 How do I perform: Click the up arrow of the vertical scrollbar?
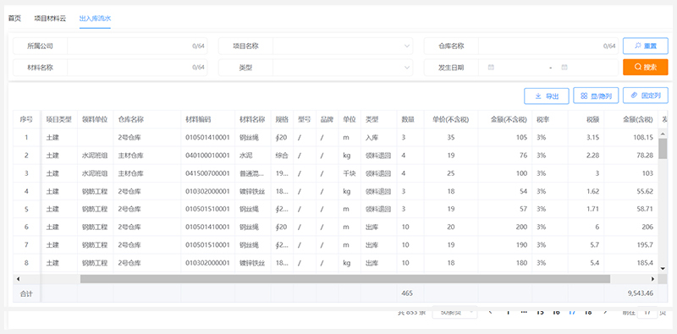(663, 134)
